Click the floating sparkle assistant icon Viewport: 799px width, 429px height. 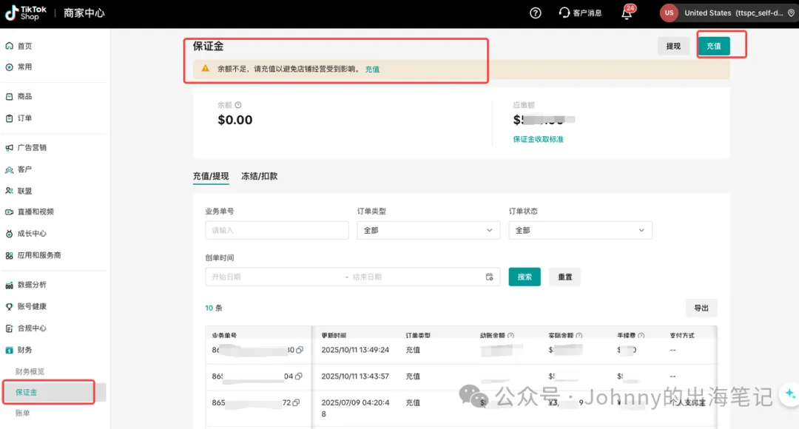click(x=789, y=393)
